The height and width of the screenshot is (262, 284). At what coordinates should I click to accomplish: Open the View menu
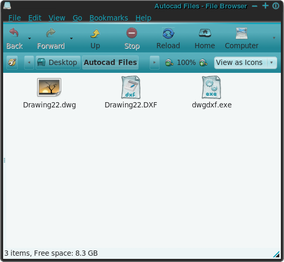(x=57, y=18)
